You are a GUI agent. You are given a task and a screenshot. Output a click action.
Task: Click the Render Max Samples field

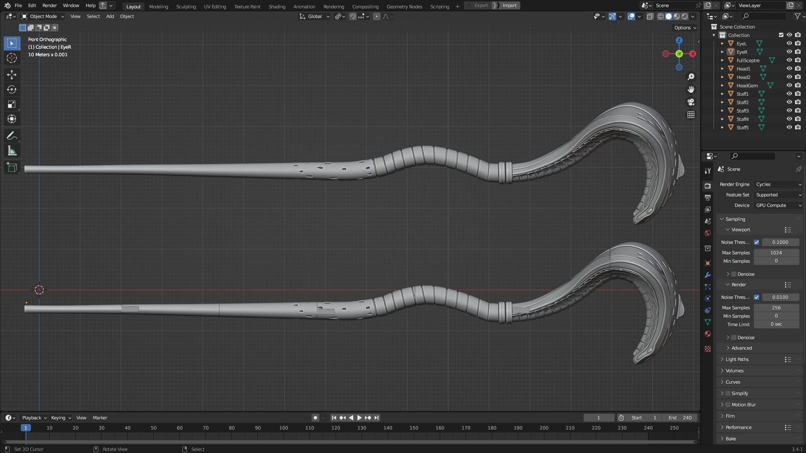click(x=776, y=308)
